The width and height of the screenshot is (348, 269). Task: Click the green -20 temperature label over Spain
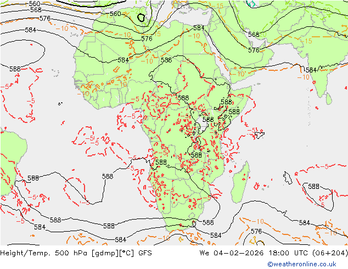pyautogui.click(x=137, y=11)
